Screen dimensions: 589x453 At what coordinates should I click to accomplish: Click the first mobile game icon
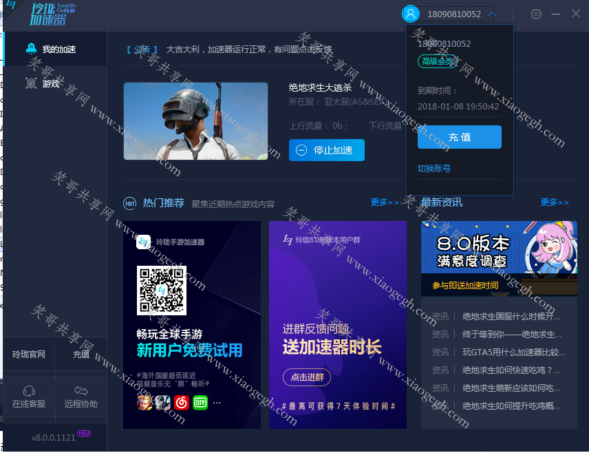(x=144, y=403)
